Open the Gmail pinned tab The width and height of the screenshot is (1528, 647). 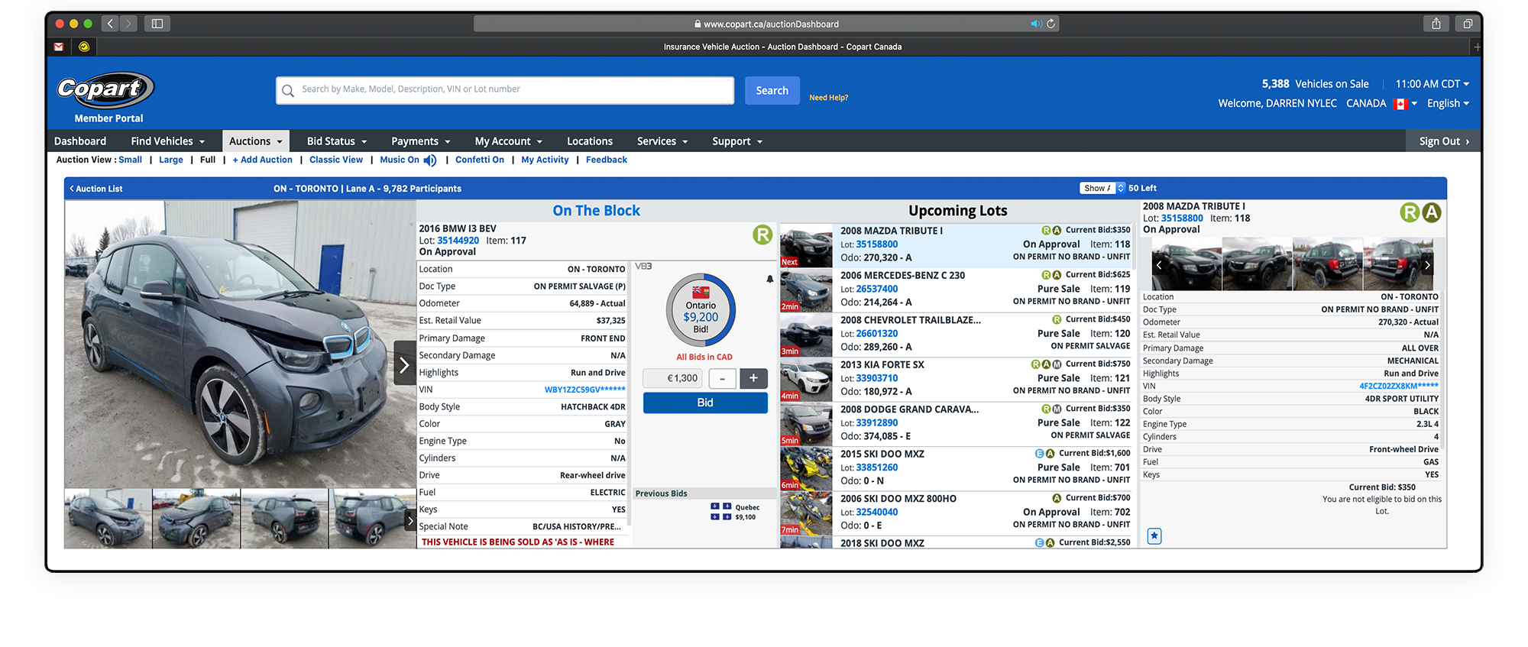click(59, 47)
